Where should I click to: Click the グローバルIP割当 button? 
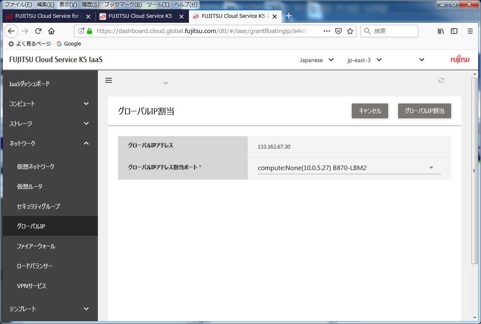click(x=424, y=111)
